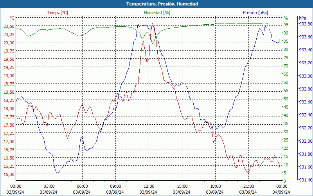Click the '15:00' time axis label
The image size is (313, 196).
(x=182, y=187)
